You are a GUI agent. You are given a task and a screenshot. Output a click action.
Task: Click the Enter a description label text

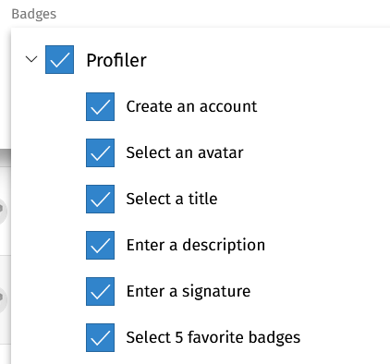coord(196,246)
